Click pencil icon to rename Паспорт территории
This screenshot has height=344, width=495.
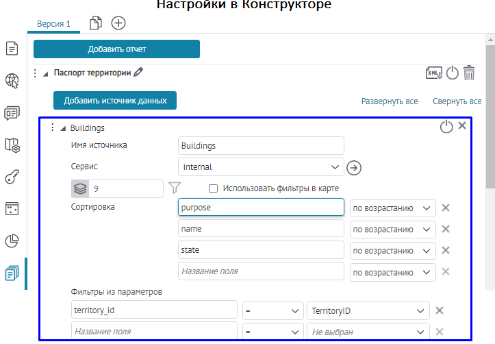139,71
